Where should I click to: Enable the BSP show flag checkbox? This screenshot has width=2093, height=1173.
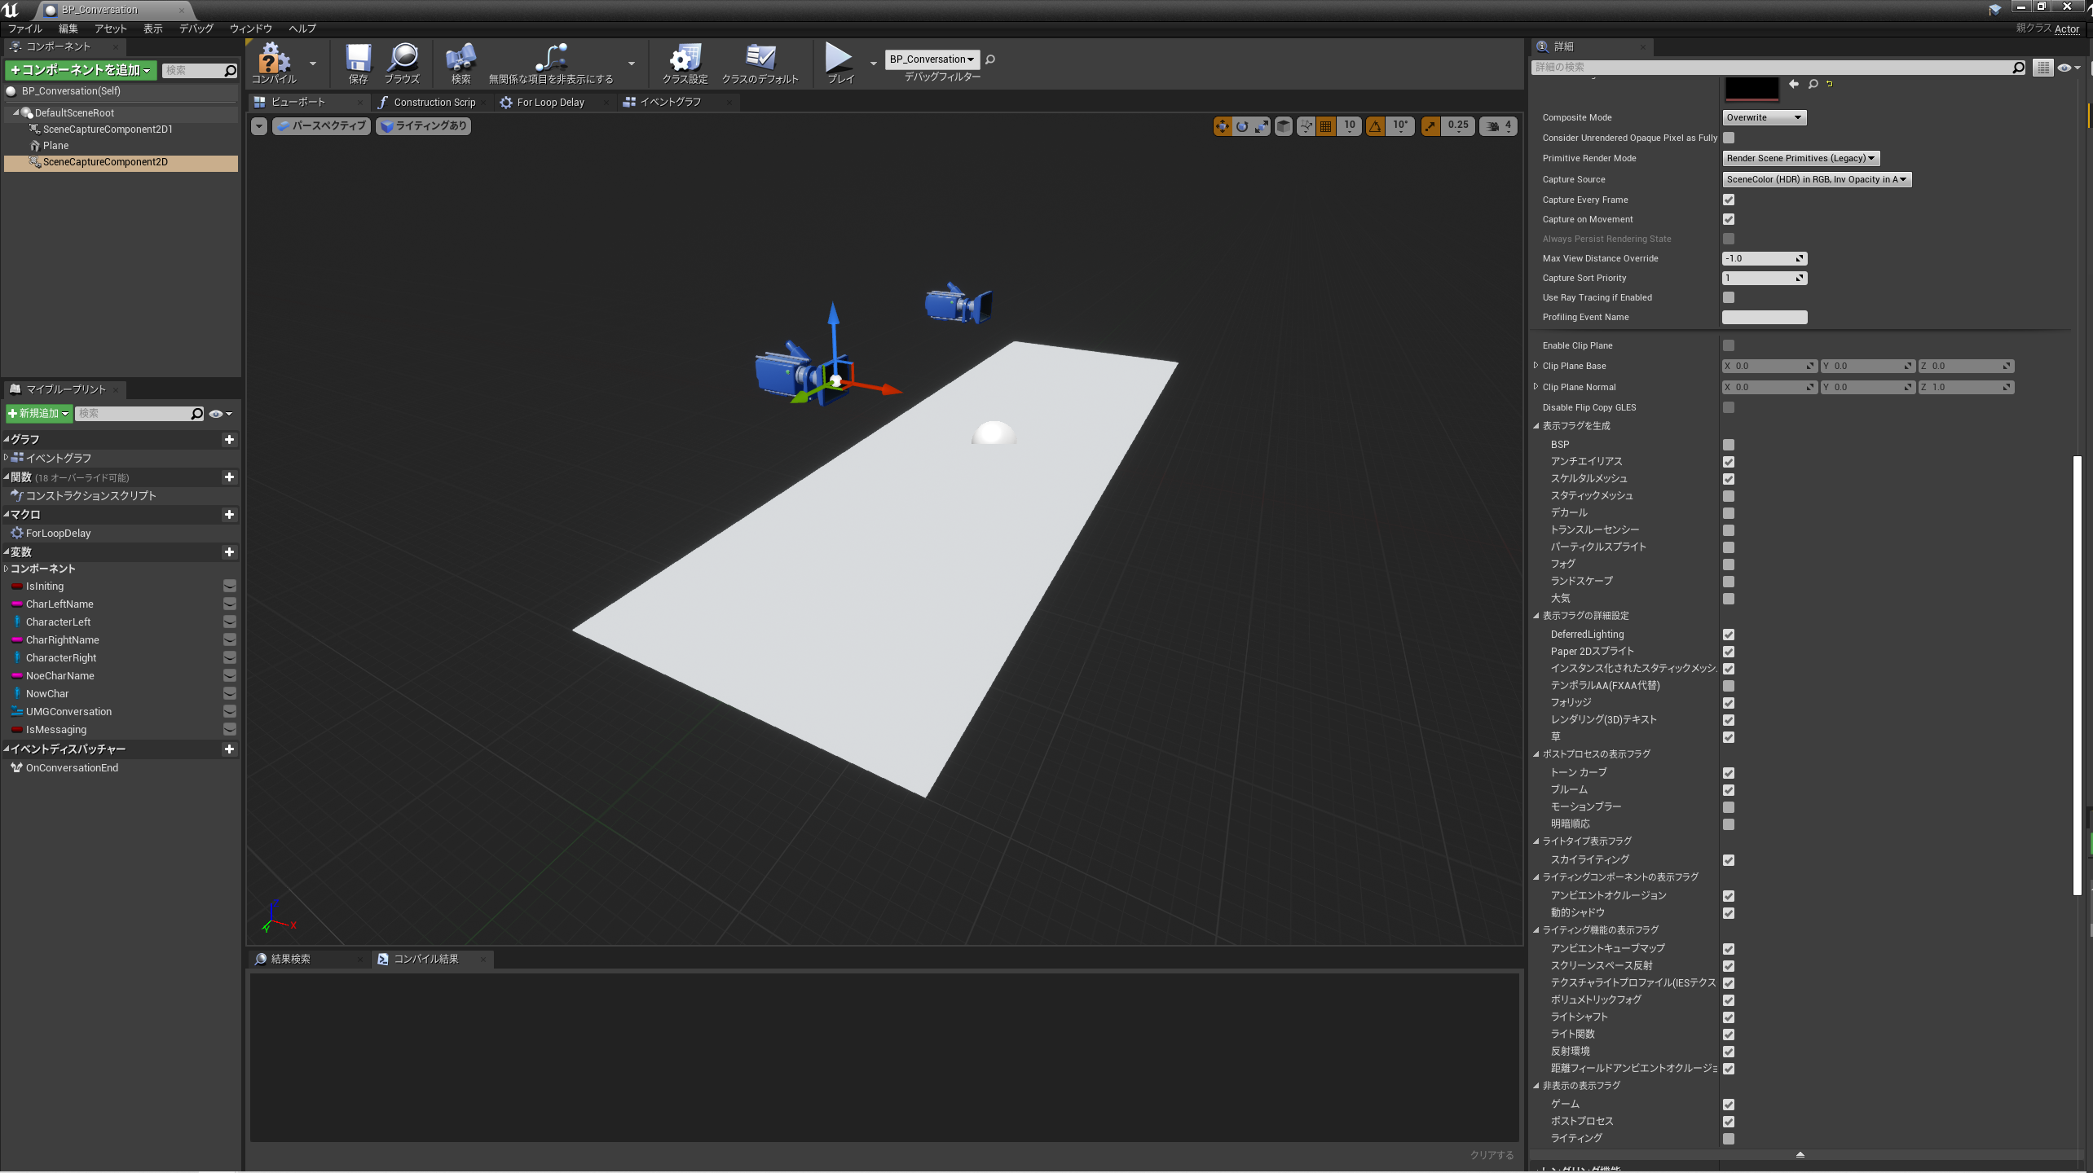pos(1729,445)
